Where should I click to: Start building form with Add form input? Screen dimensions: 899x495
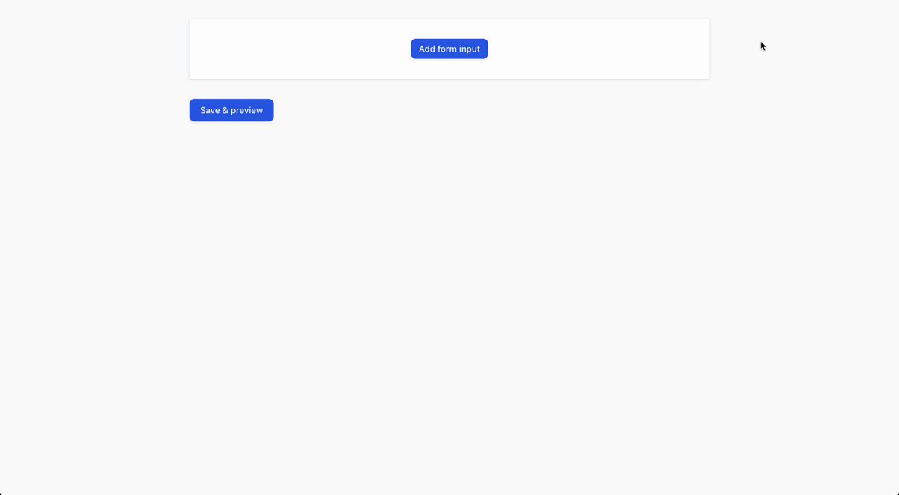point(449,49)
